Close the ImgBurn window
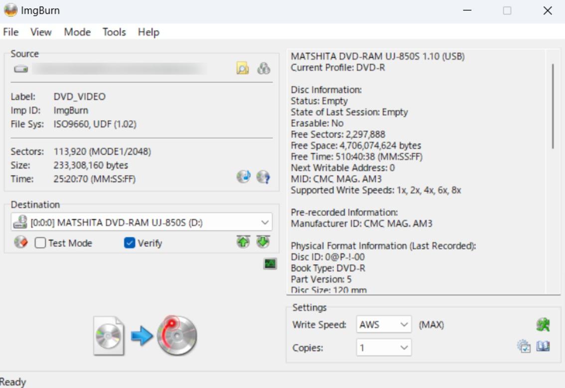The image size is (565, 388). 548,10
